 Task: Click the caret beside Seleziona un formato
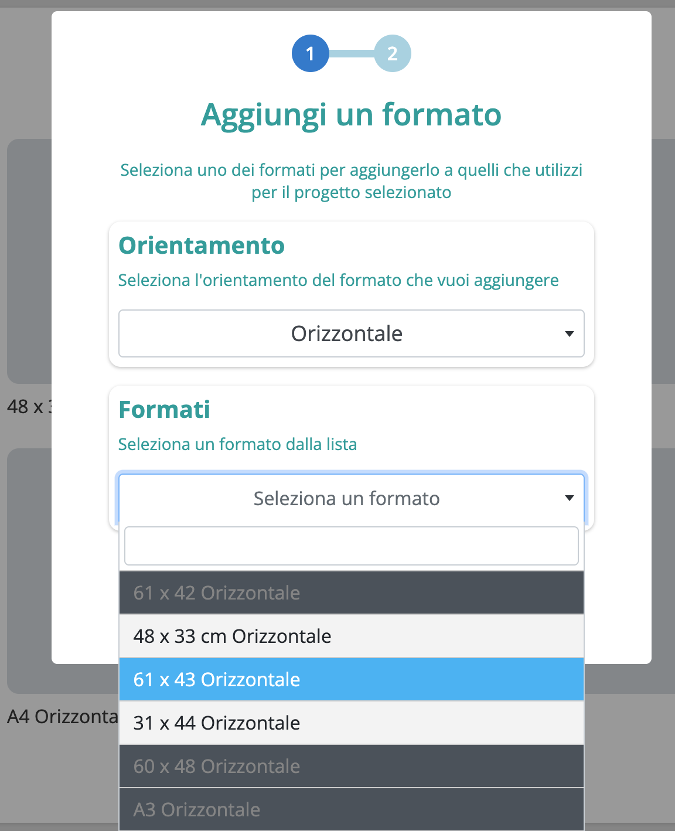click(569, 498)
